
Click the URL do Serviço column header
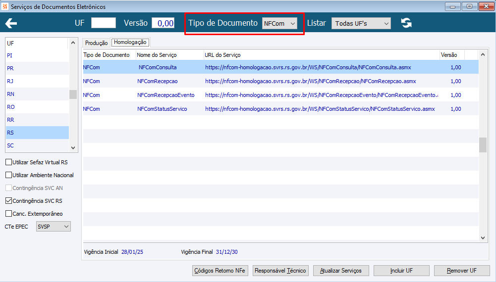tap(322, 55)
